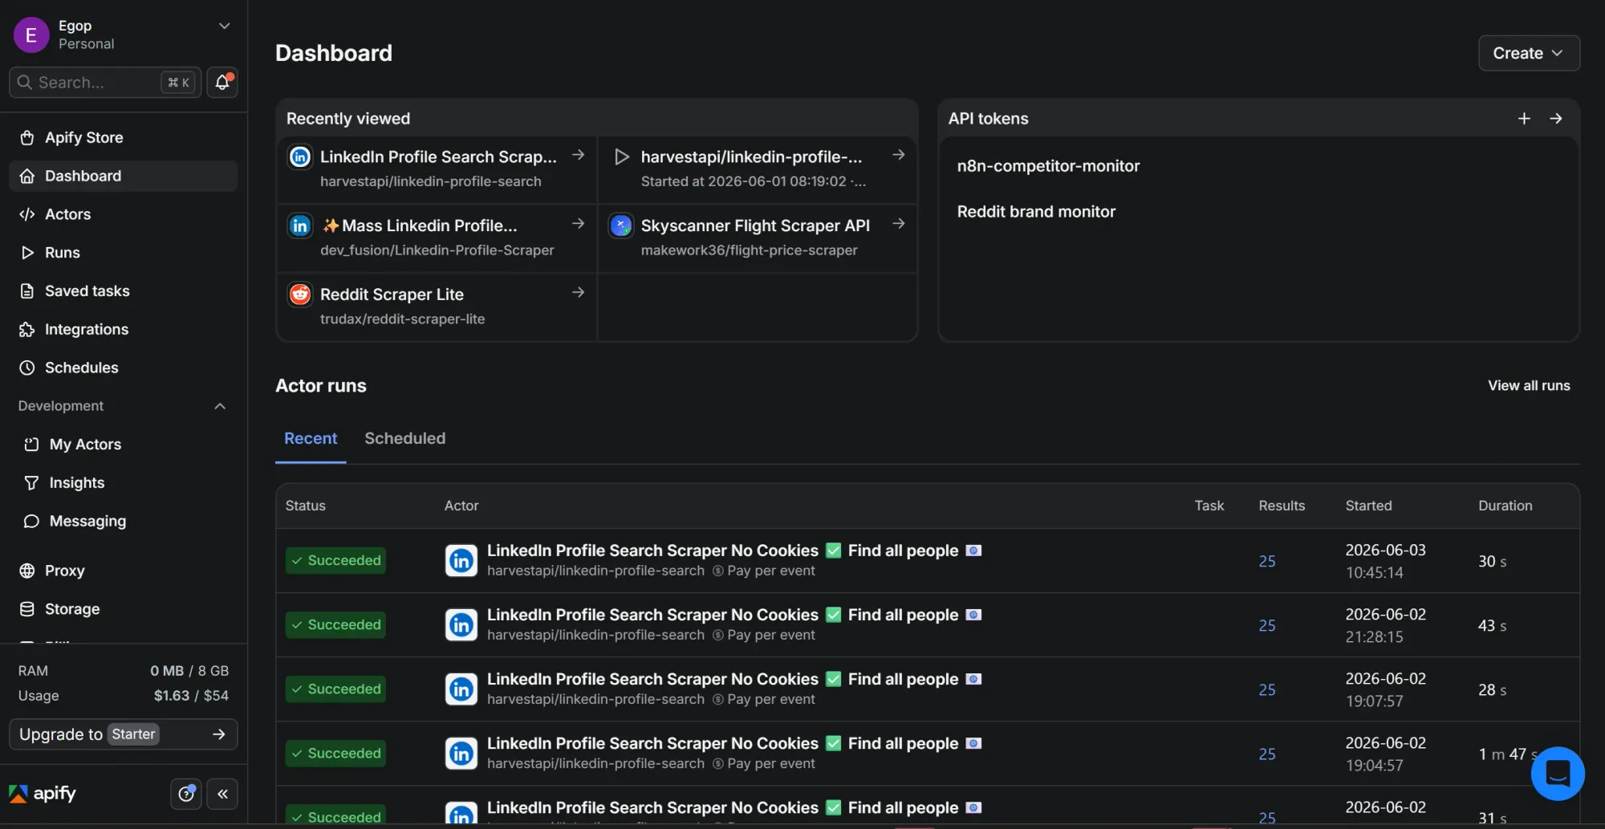This screenshot has height=829, width=1605.
Task: Open the help question mark icon
Action: click(186, 794)
